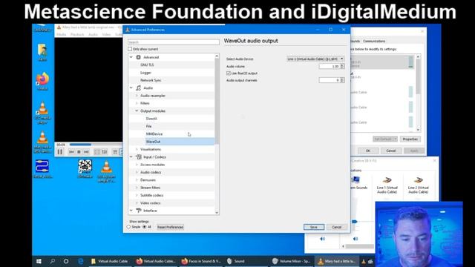Click the previous track button in VLC
Viewport: 475px width, 267px height.
[x=71, y=152]
